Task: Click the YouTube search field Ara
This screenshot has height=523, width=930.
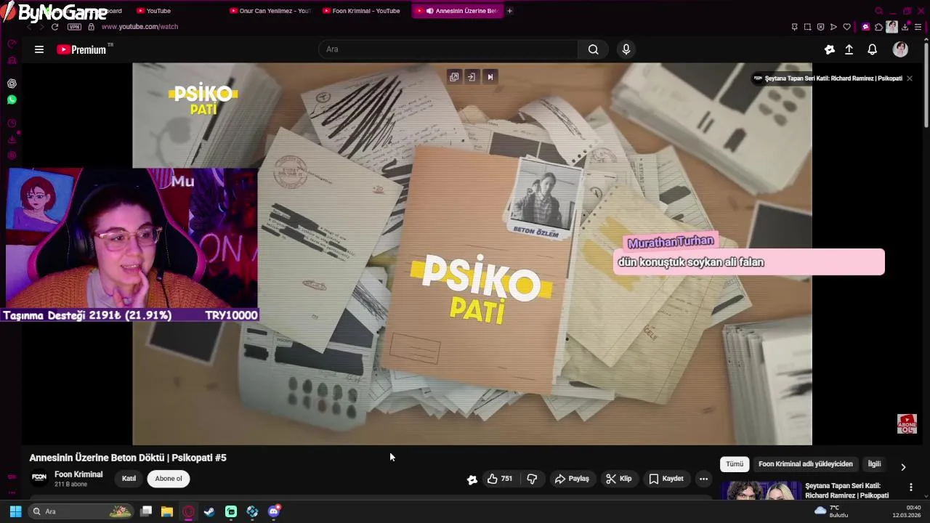Action: (448, 49)
